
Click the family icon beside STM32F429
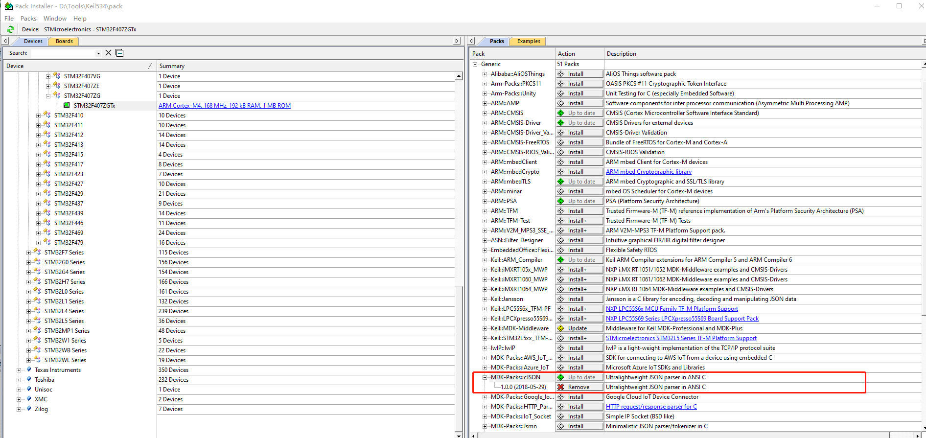(x=47, y=193)
